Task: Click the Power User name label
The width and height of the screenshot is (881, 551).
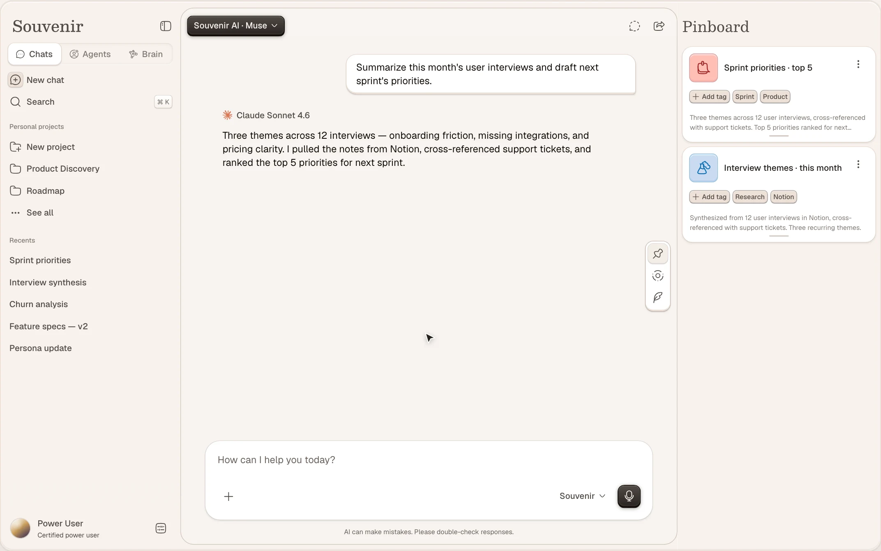Action: tap(60, 523)
